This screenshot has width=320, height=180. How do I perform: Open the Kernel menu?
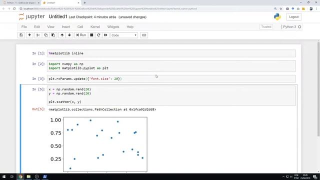pyautogui.click(x=95, y=26)
